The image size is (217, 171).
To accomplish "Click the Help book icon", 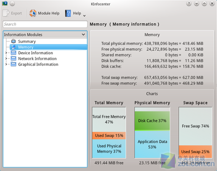I will click(x=68, y=13).
